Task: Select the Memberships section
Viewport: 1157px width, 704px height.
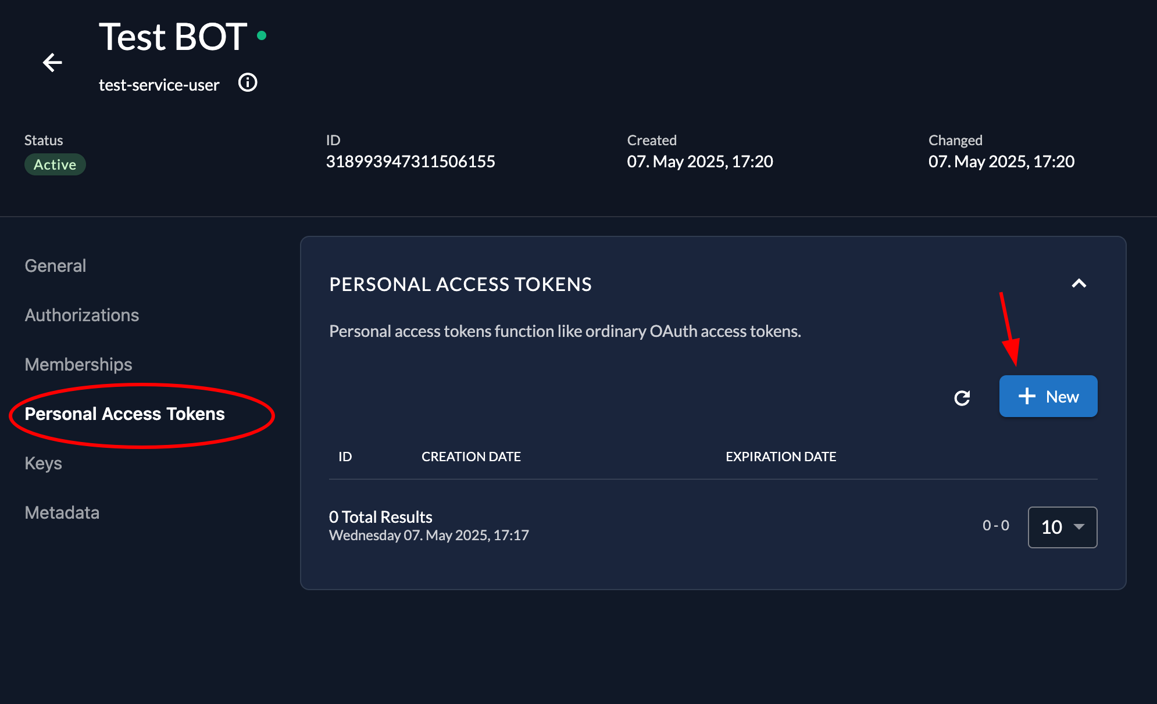Action: (x=78, y=364)
